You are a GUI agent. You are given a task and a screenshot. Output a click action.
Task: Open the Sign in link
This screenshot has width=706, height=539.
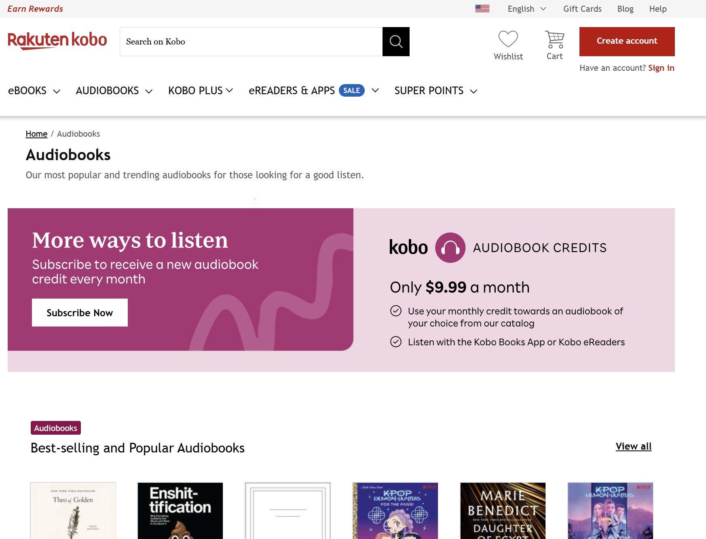[x=661, y=68]
